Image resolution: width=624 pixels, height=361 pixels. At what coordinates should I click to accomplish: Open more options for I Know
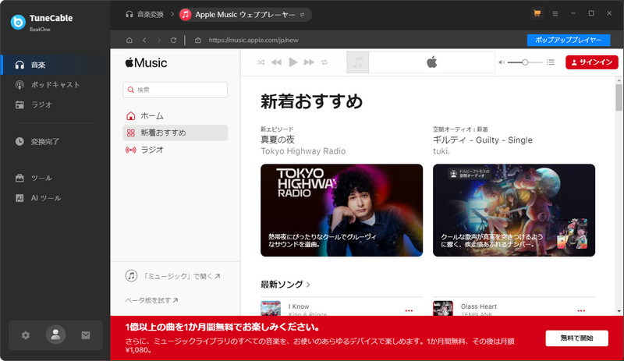pos(409,310)
